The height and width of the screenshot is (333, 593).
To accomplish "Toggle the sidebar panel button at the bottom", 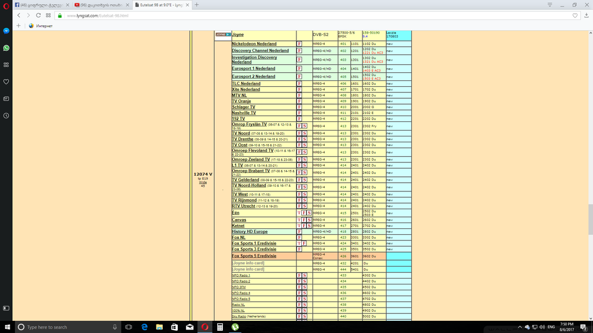I will tap(6, 309).
